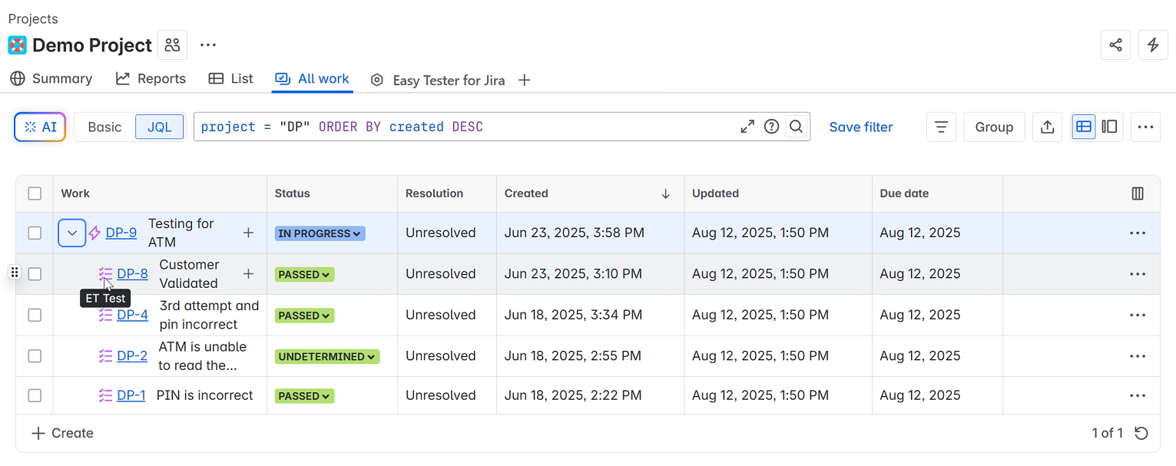Screen dimensions: 1176x466
Task: Open filter options using the filter icon
Action: [941, 127]
